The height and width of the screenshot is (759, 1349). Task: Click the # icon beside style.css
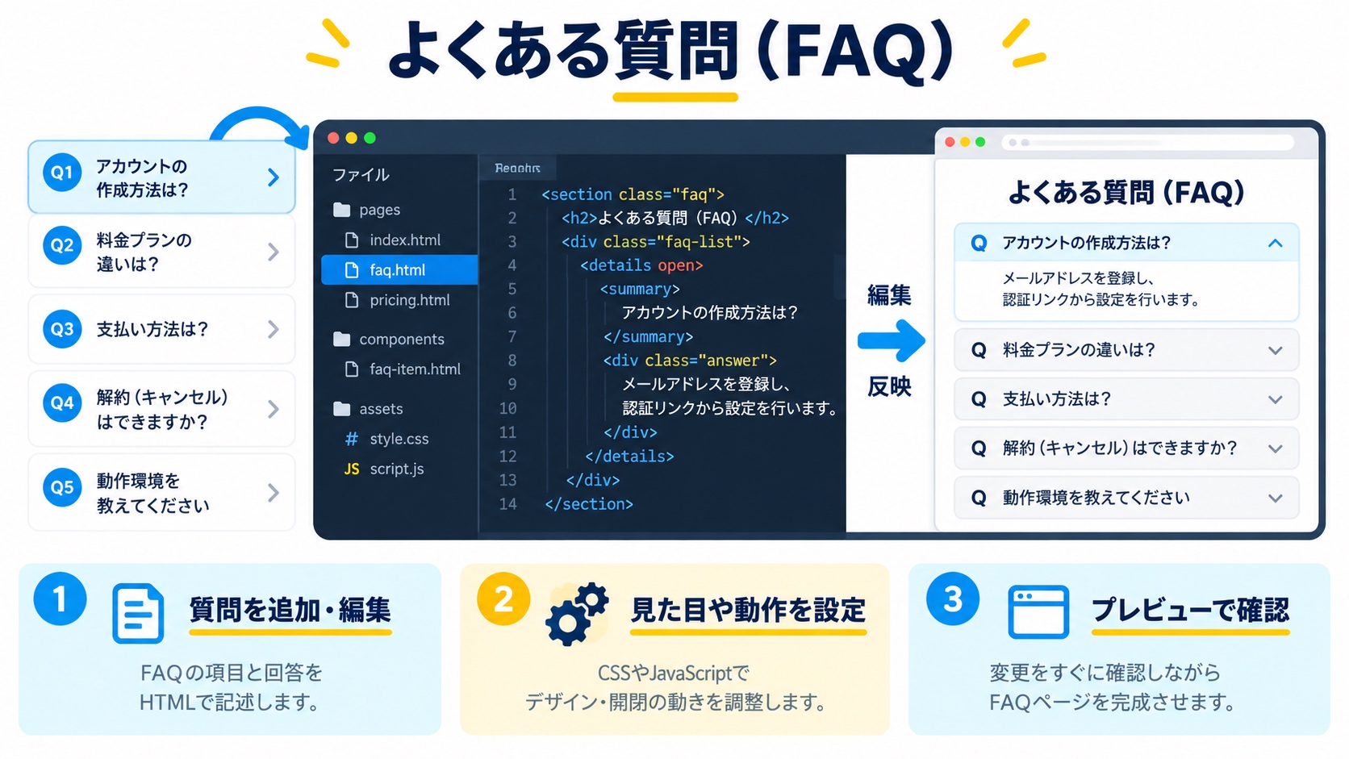352,439
